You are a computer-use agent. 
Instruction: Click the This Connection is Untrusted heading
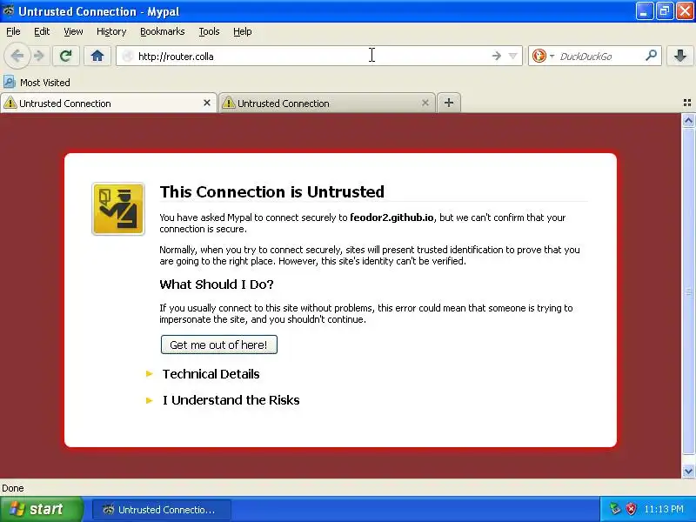(x=272, y=191)
